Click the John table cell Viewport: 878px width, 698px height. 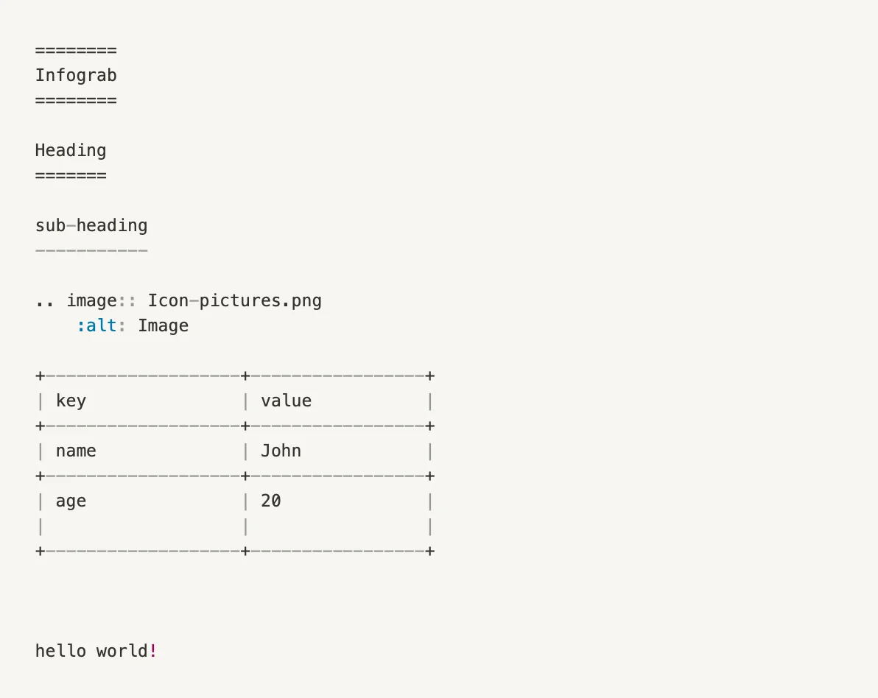point(281,451)
